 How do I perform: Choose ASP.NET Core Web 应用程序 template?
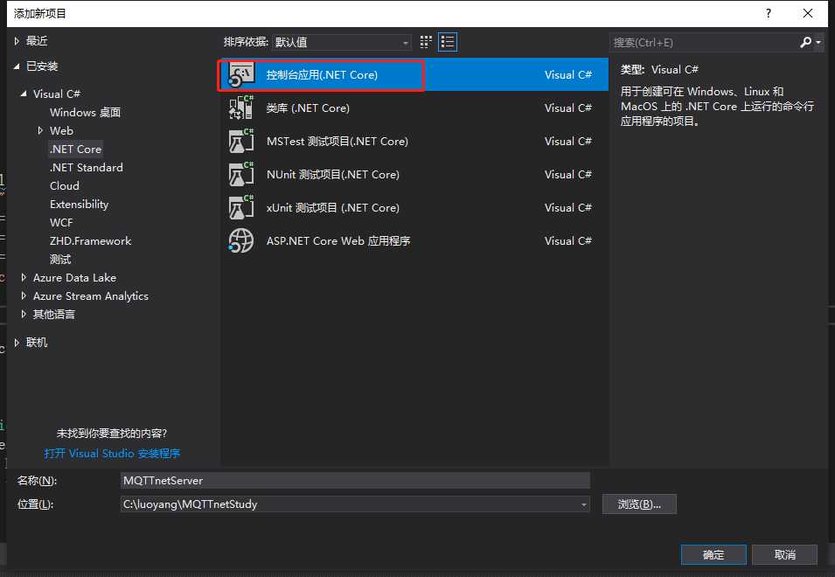pos(414,240)
